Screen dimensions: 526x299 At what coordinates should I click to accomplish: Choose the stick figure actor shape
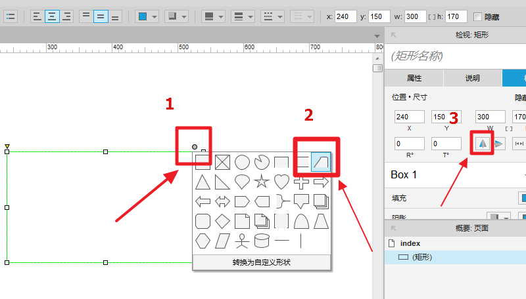pyautogui.click(x=242, y=241)
